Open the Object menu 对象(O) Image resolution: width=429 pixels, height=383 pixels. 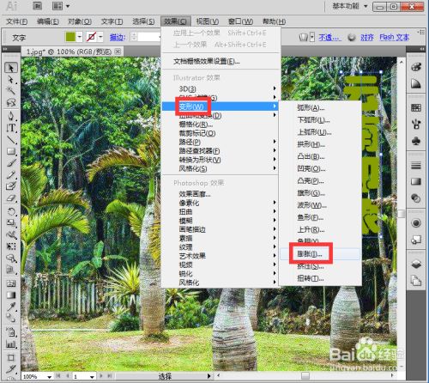pos(80,21)
